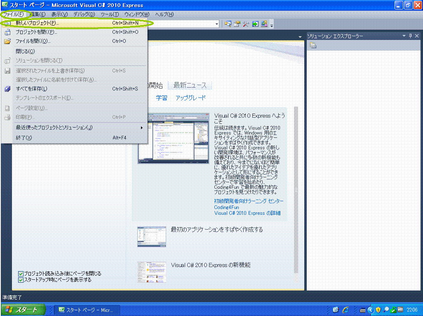423x316 pixels.
Task: Open the ヘルプ menu
Action: coord(164,14)
